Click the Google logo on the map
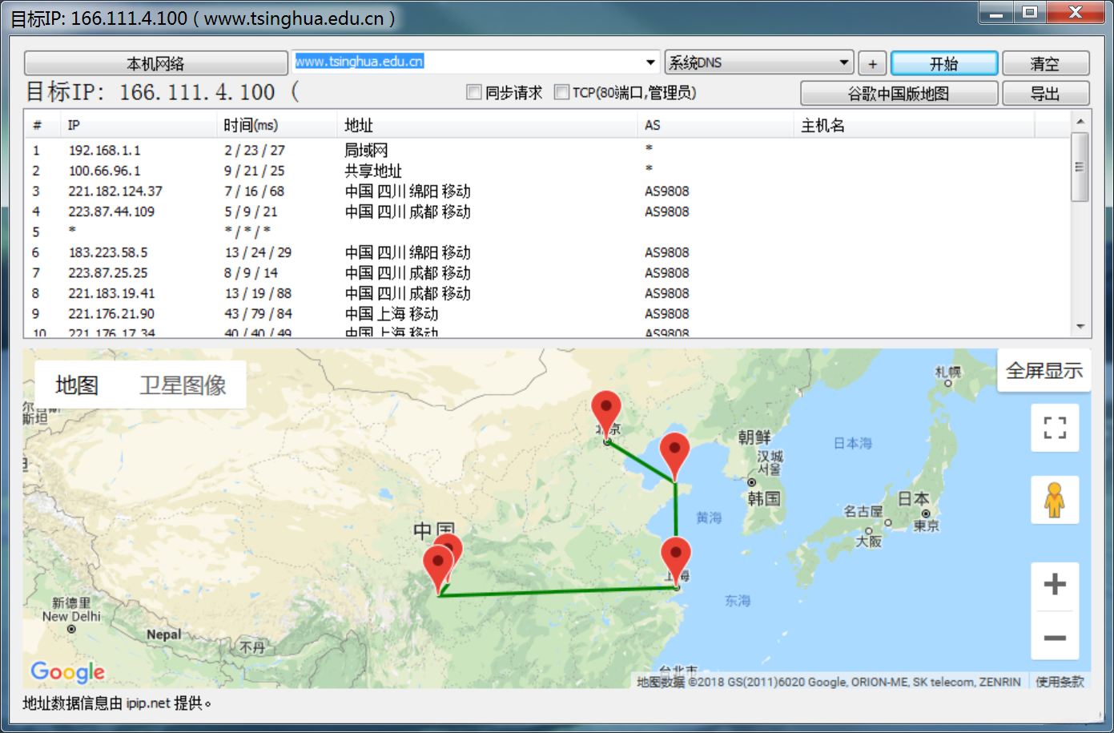Screen dimensions: 1114x733 pos(67,671)
